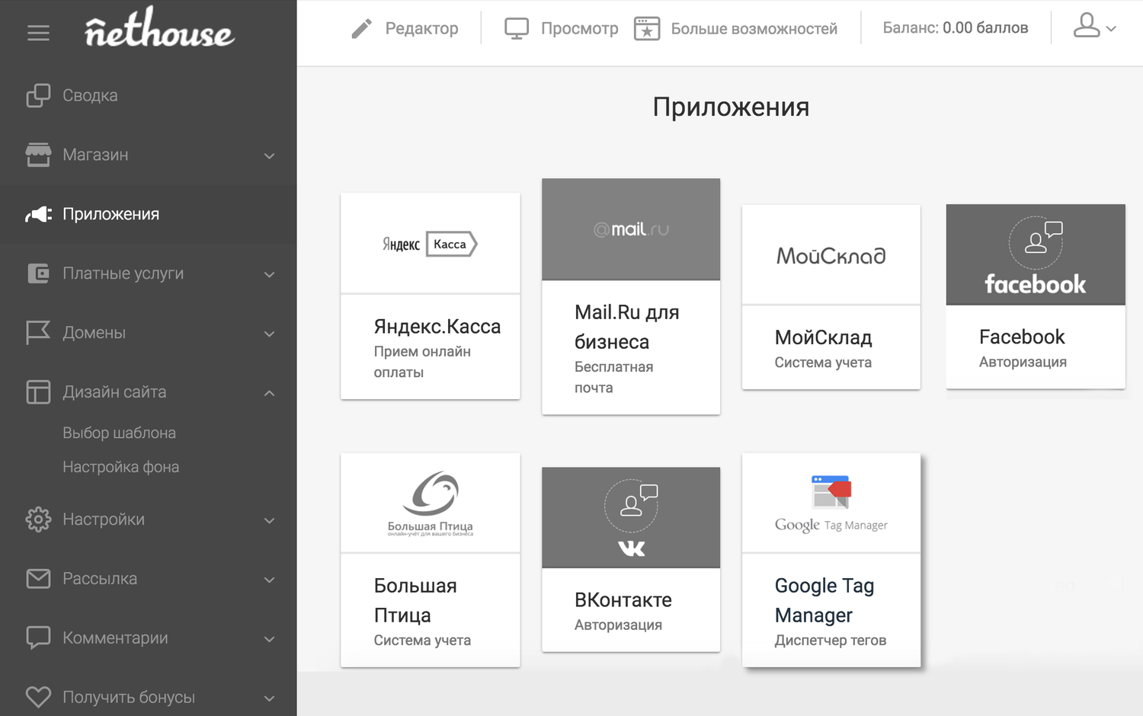Open the Facebook app title

1022,337
